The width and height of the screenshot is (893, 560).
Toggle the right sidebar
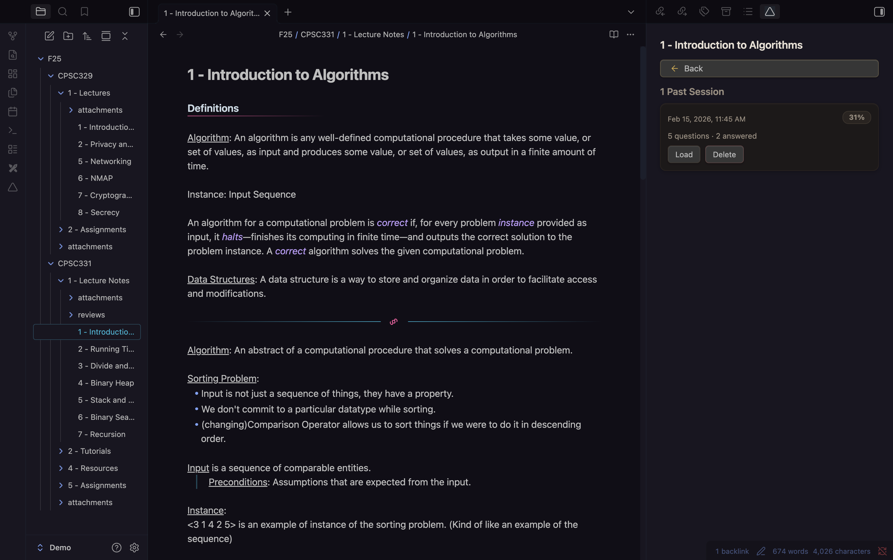click(x=879, y=12)
